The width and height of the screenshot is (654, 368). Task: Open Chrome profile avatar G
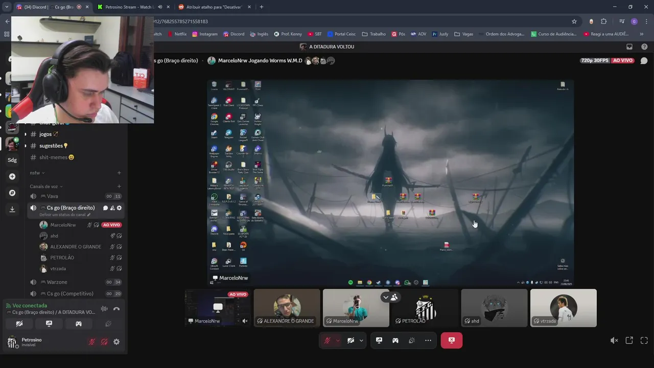point(634,21)
